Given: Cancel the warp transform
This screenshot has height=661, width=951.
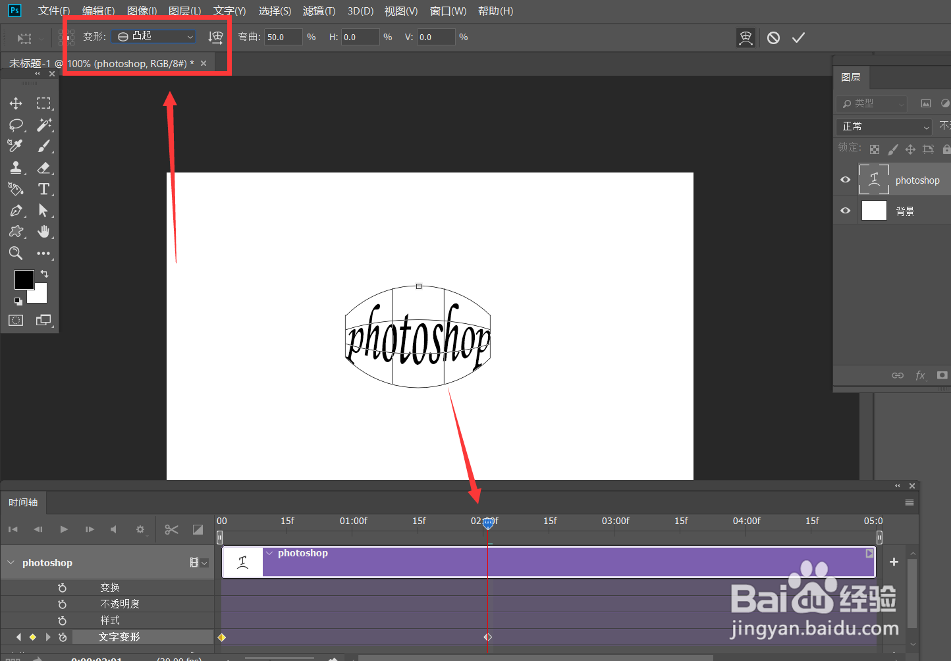Looking at the screenshot, I should (x=773, y=38).
